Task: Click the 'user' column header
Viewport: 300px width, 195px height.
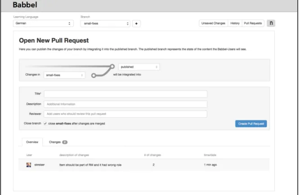Action: (x=29, y=155)
